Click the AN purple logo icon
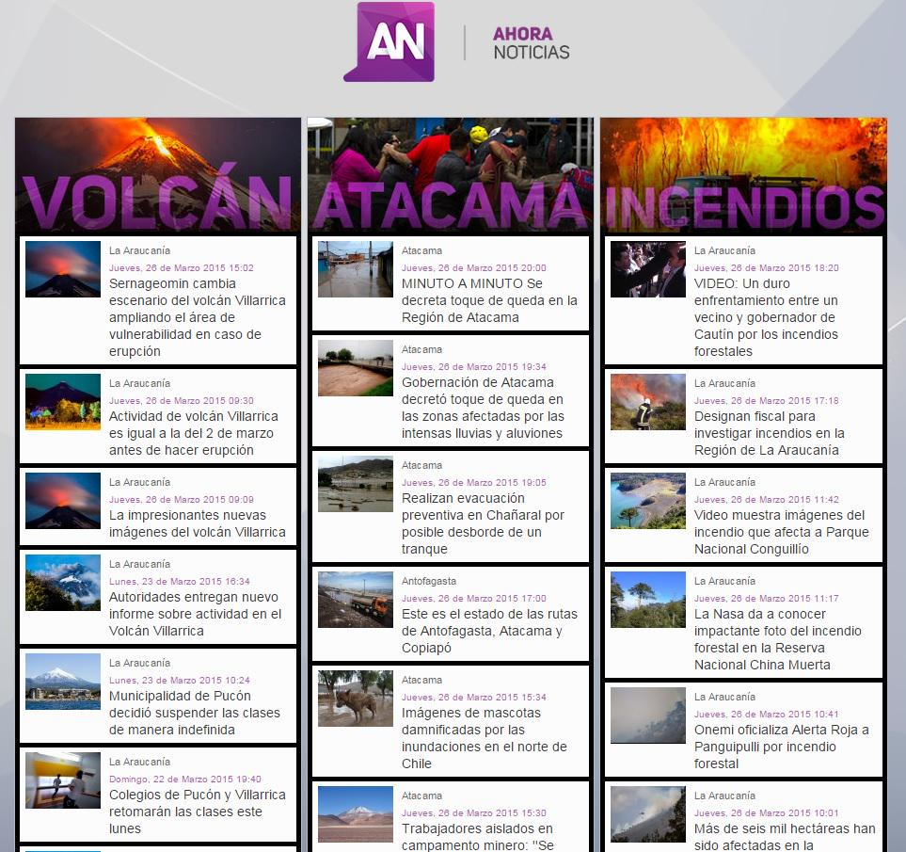This screenshot has height=852, width=906. click(x=389, y=41)
